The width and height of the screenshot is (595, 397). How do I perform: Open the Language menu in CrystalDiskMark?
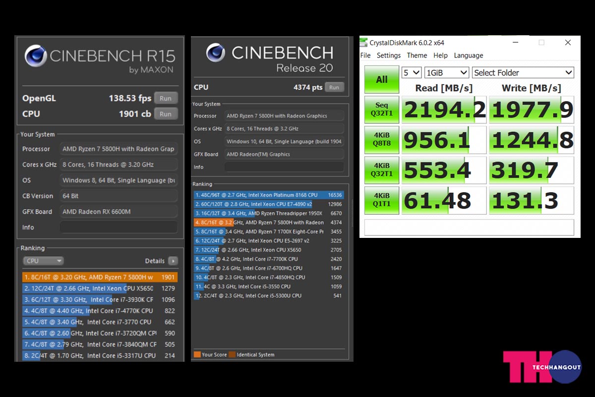point(469,56)
